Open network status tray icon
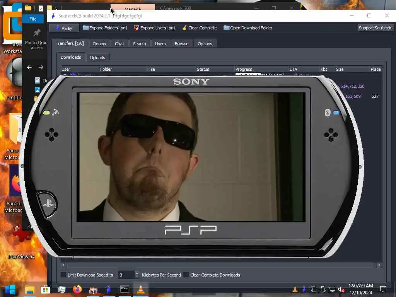Viewport: 396px width, 297px height. (332, 289)
